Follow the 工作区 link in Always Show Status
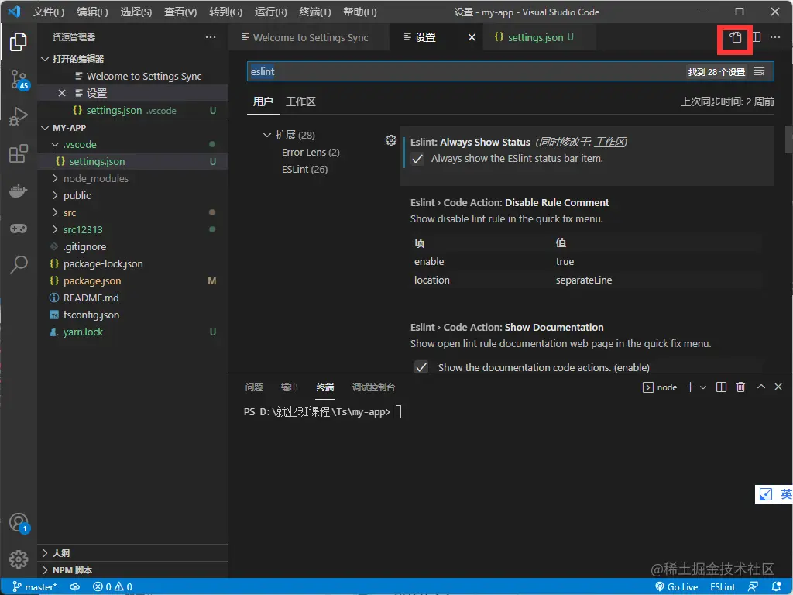 (x=609, y=143)
